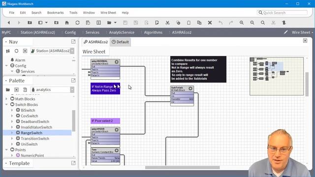The width and height of the screenshot is (315, 177).
Task: Zoom in with the magnifier plus icon
Action: [x=242, y=23]
